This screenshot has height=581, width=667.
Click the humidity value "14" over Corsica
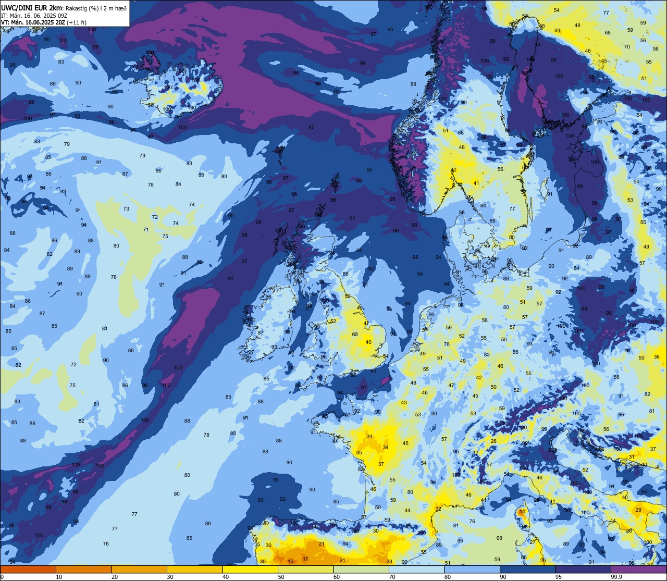click(522, 512)
